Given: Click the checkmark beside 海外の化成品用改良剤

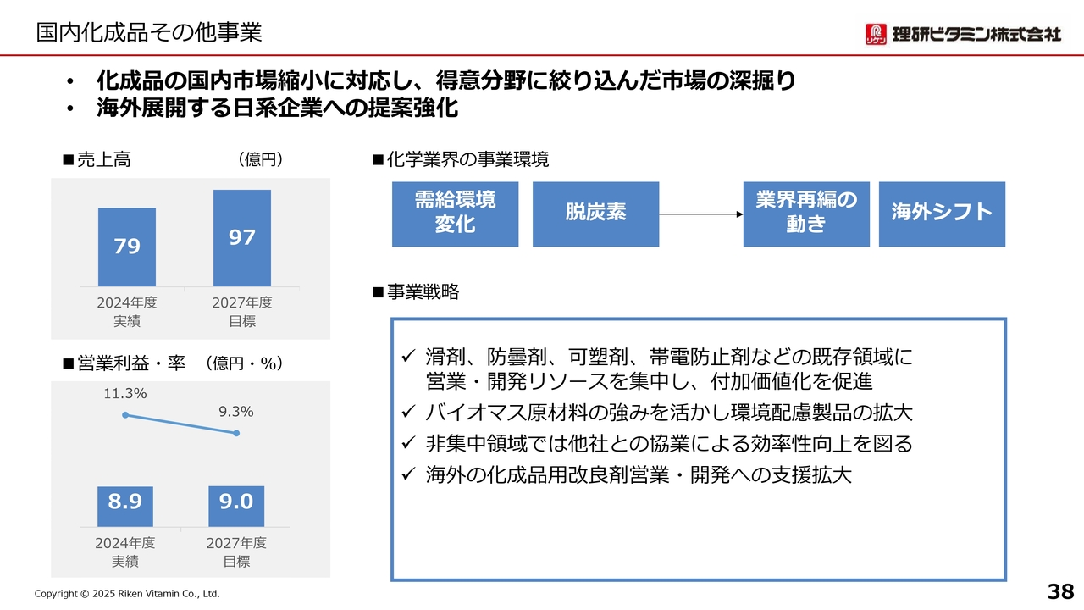Looking at the screenshot, I should tap(407, 474).
